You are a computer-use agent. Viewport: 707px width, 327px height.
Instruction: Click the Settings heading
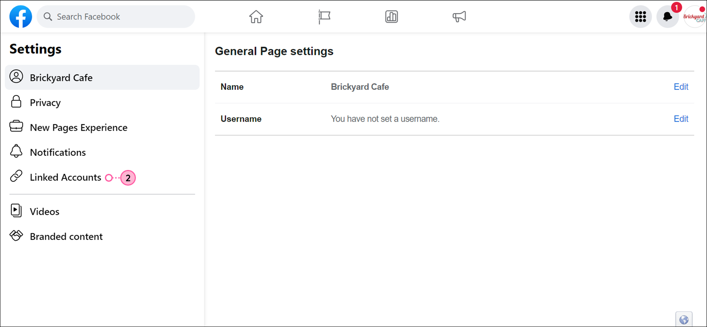[35, 49]
